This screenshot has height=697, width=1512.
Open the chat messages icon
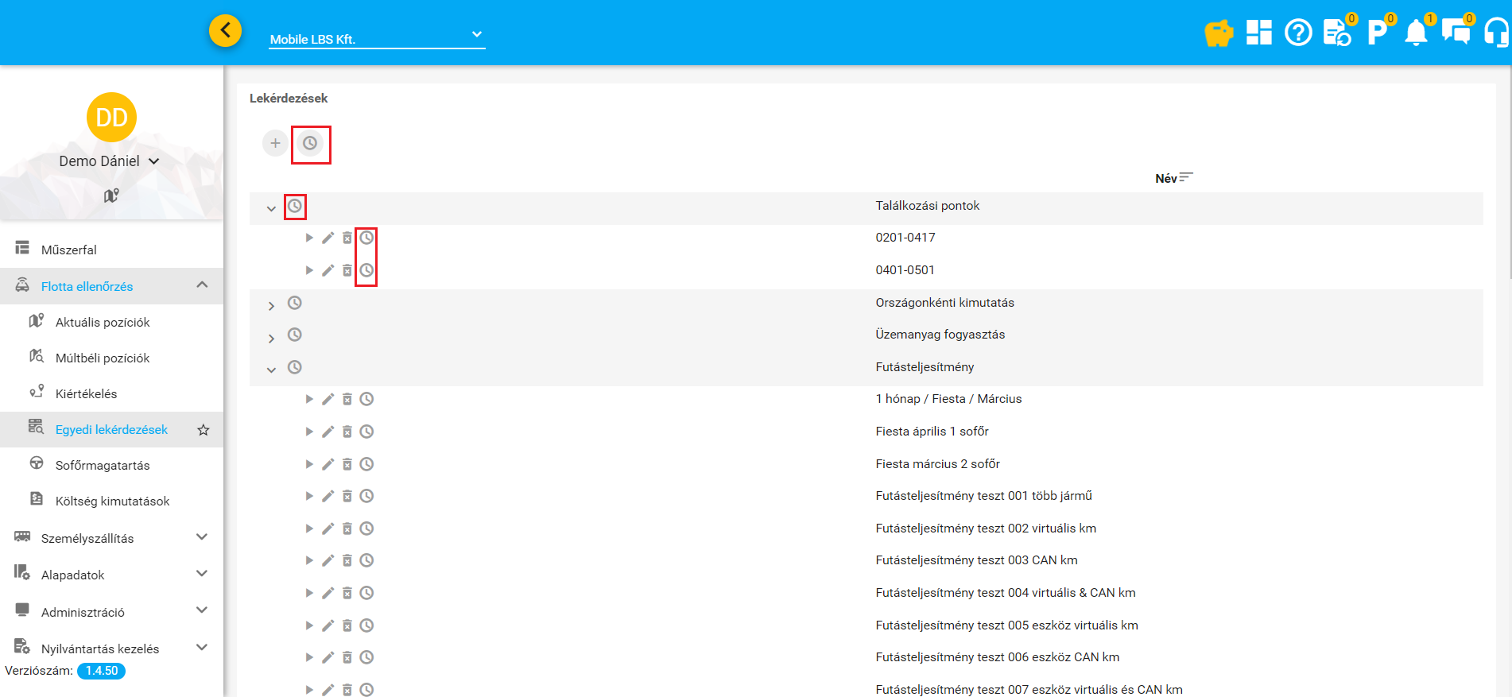[x=1456, y=33]
